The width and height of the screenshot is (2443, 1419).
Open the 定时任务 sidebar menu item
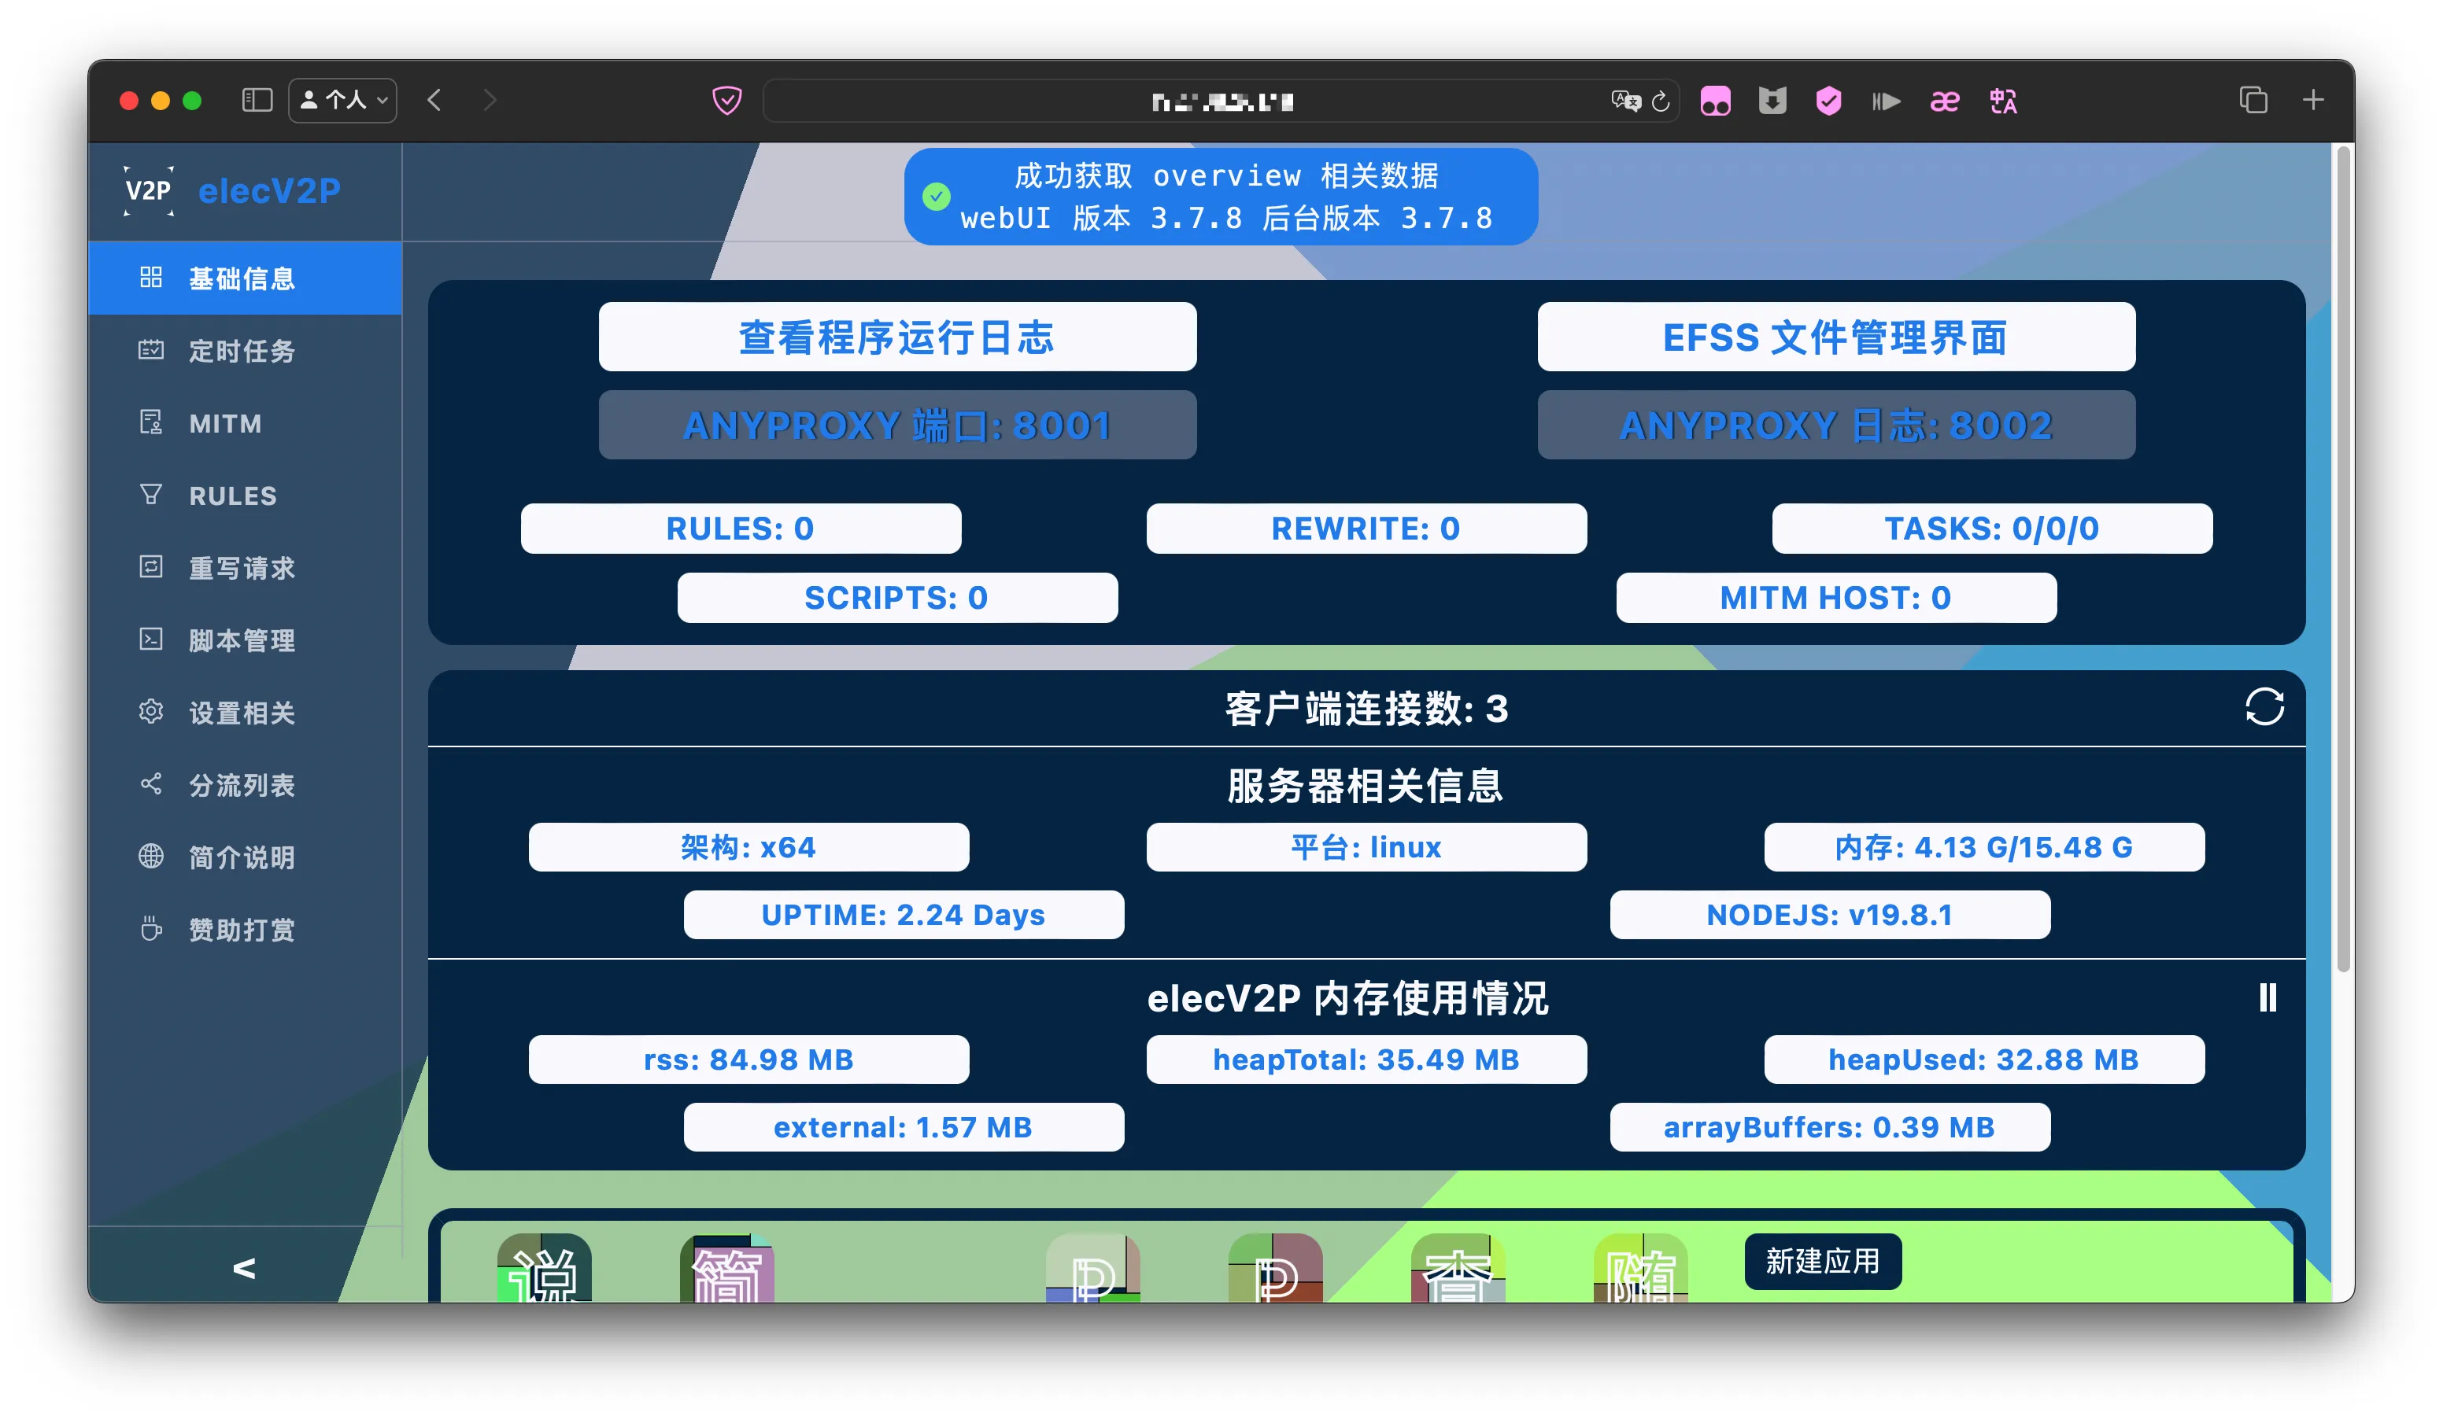point(242,351)
